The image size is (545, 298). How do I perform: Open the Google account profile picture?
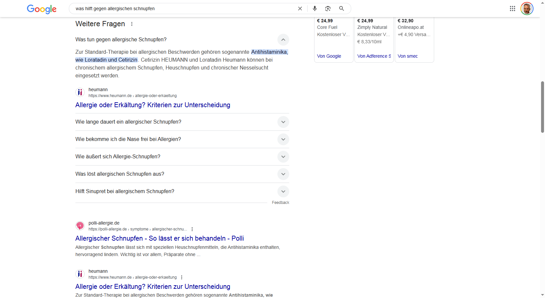527,9
